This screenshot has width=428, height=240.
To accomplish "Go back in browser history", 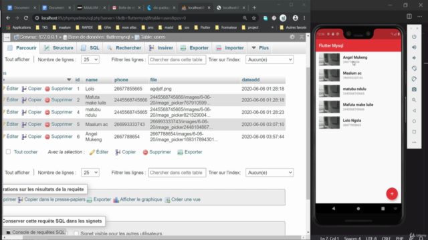I will 8,18.
